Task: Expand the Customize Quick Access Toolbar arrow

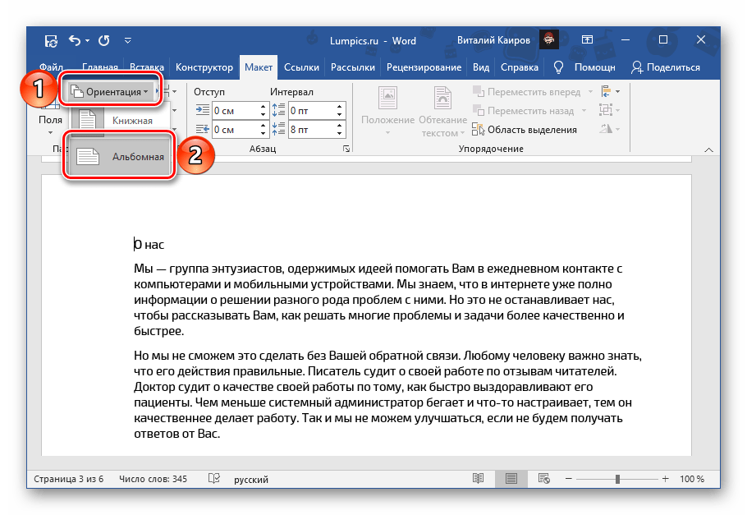Action: (128, 40)
